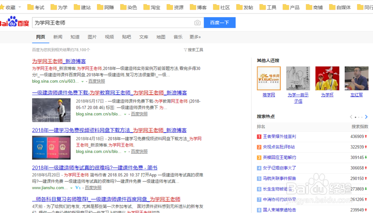373x213 pixels.
Task: Switch to the 视频 tab
Action: 109,37
